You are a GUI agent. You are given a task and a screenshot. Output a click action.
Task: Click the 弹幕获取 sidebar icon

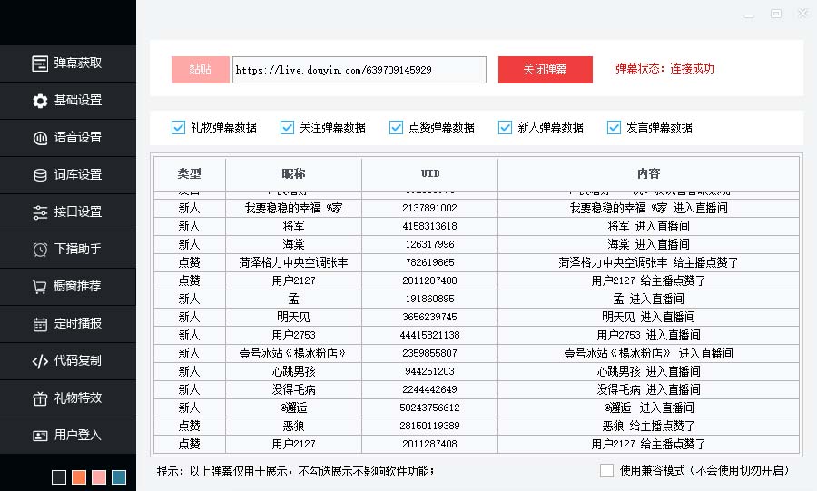[40, 64]
